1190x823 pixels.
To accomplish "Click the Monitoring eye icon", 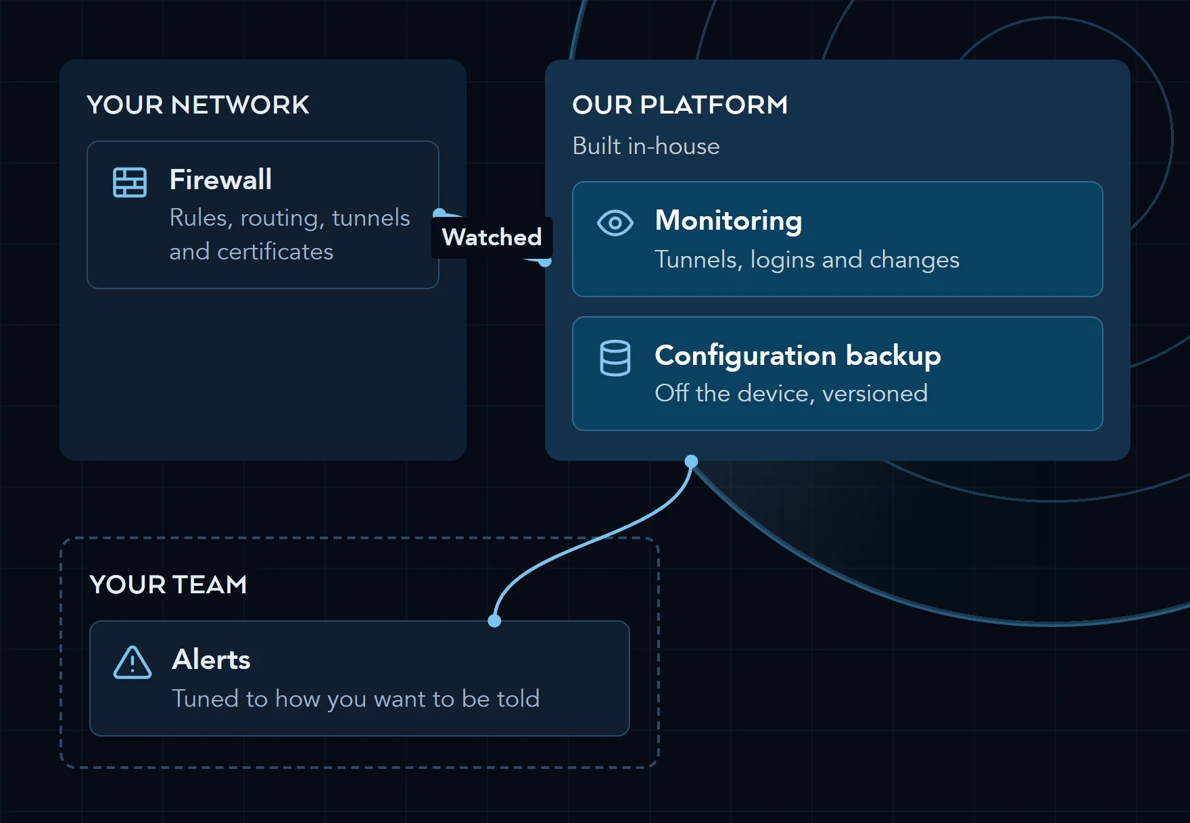I will [615, 222].
